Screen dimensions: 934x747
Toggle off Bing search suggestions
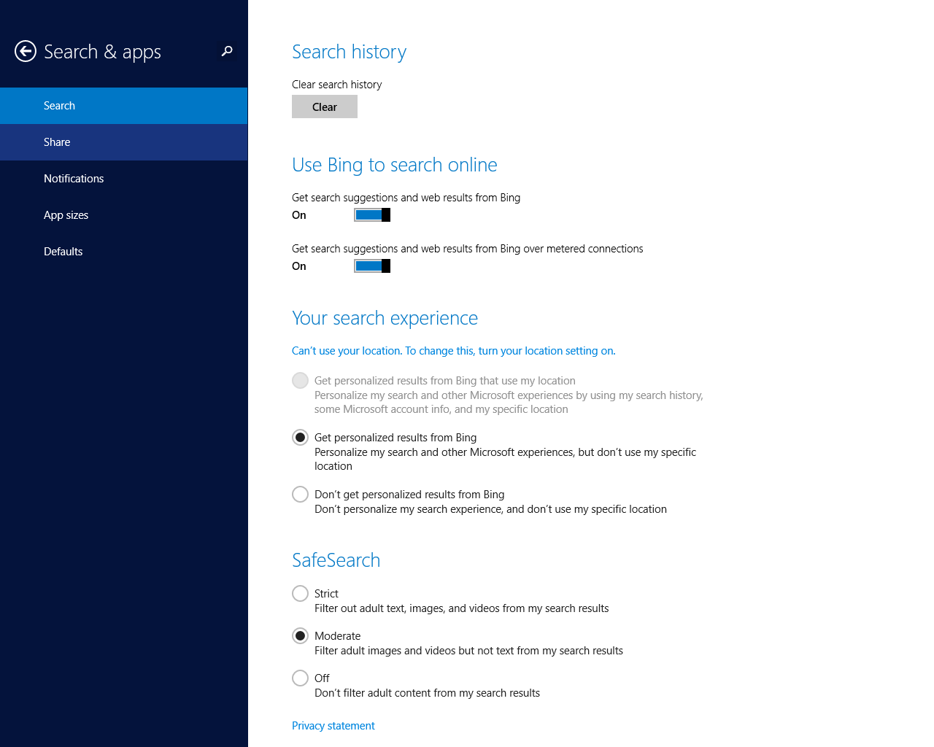pyautogui.click(x=371, y=214)
